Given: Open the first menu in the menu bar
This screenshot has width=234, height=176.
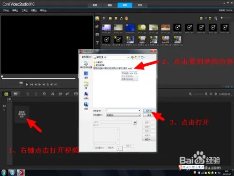Looking at the screenshot, I should coord(6,10).
